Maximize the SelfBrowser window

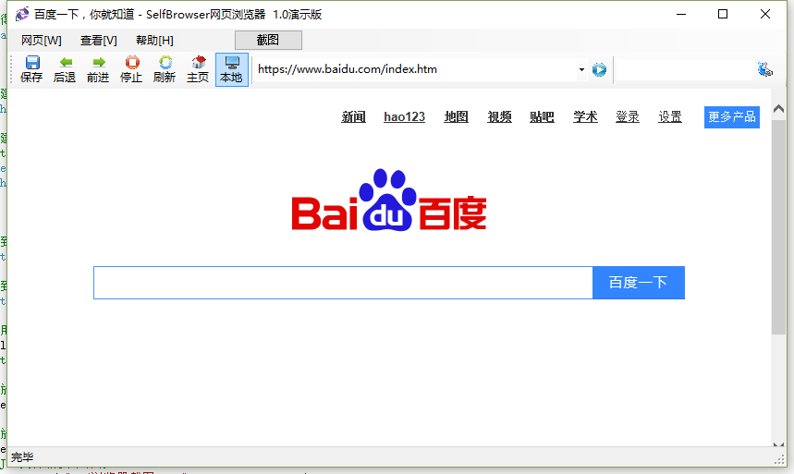coord(723,14)
